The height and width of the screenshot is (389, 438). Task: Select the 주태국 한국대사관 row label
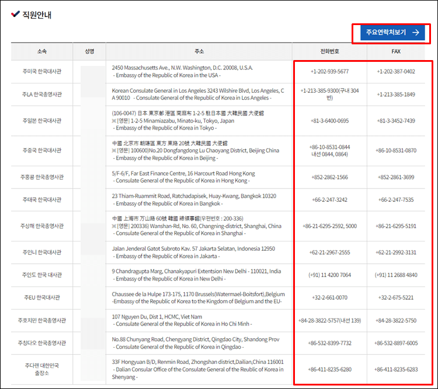[x=42, y=199]
